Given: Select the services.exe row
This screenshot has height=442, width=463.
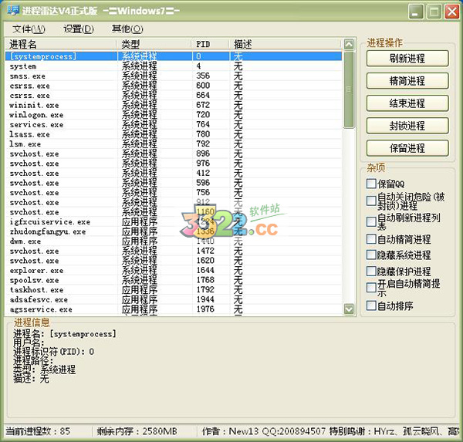Looking at the screenshot, I should coord(174,125).
